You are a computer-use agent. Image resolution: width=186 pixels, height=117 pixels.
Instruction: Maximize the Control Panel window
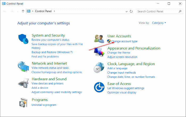pos(169,3)
